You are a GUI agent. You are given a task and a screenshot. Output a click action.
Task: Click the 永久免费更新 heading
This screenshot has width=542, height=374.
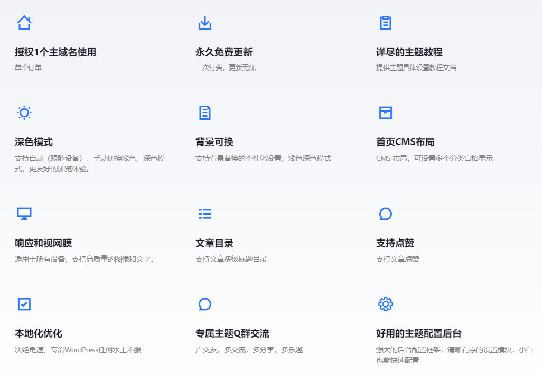click(x=224, y=52)
